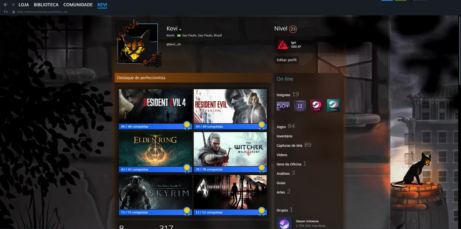Go back with the left arrow
461x229 pixels.
tap(5, 5)
